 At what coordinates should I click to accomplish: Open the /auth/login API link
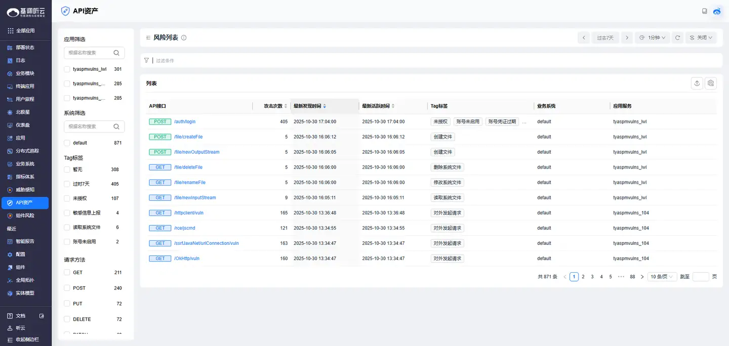tap(185, 122)
